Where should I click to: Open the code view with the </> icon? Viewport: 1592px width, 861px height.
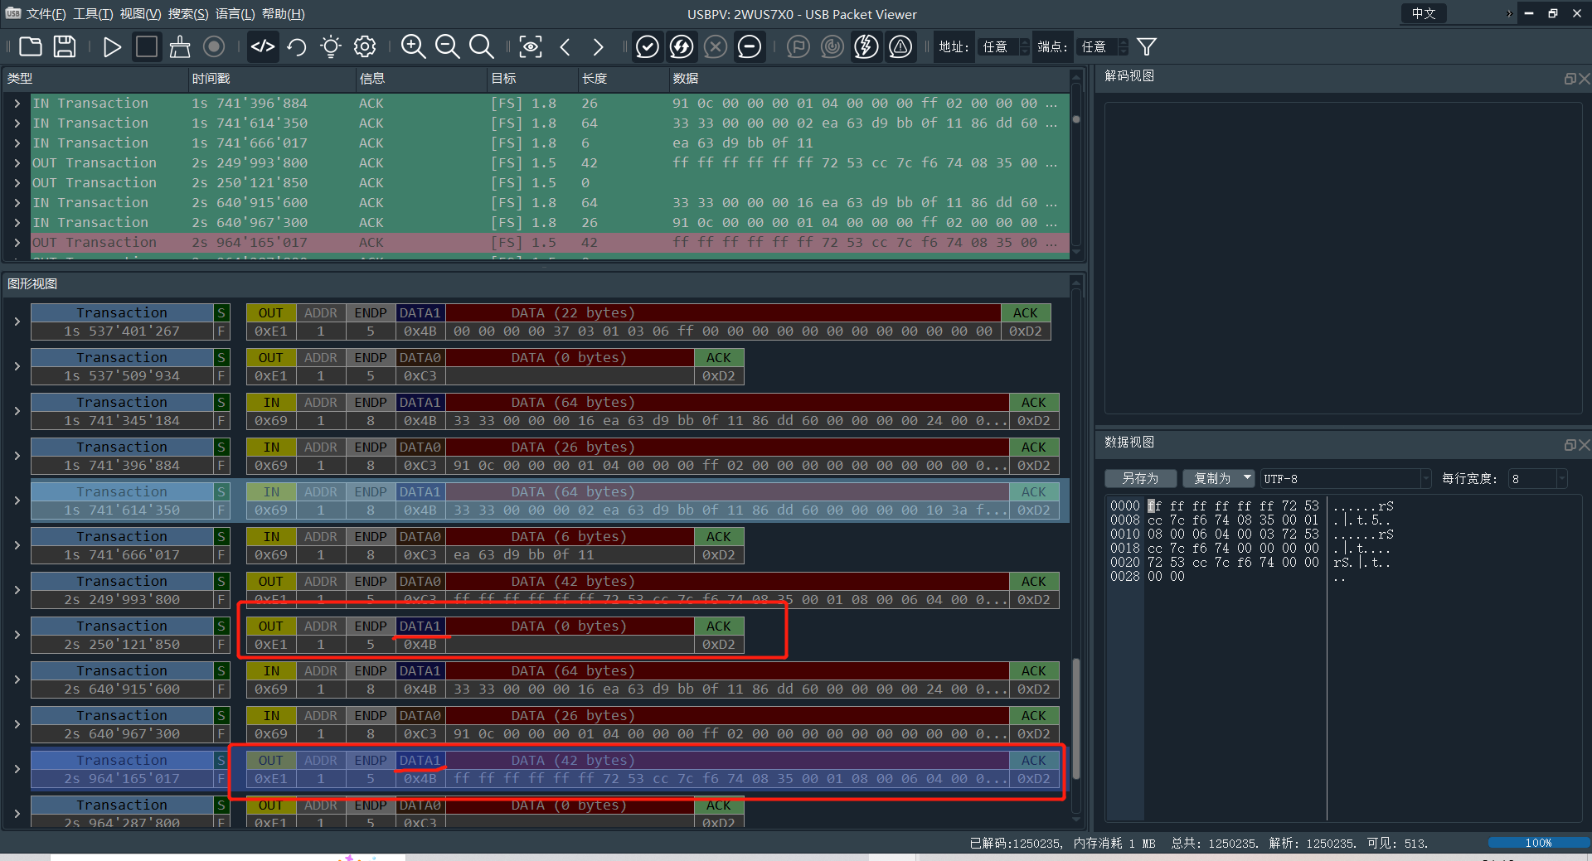263,46
